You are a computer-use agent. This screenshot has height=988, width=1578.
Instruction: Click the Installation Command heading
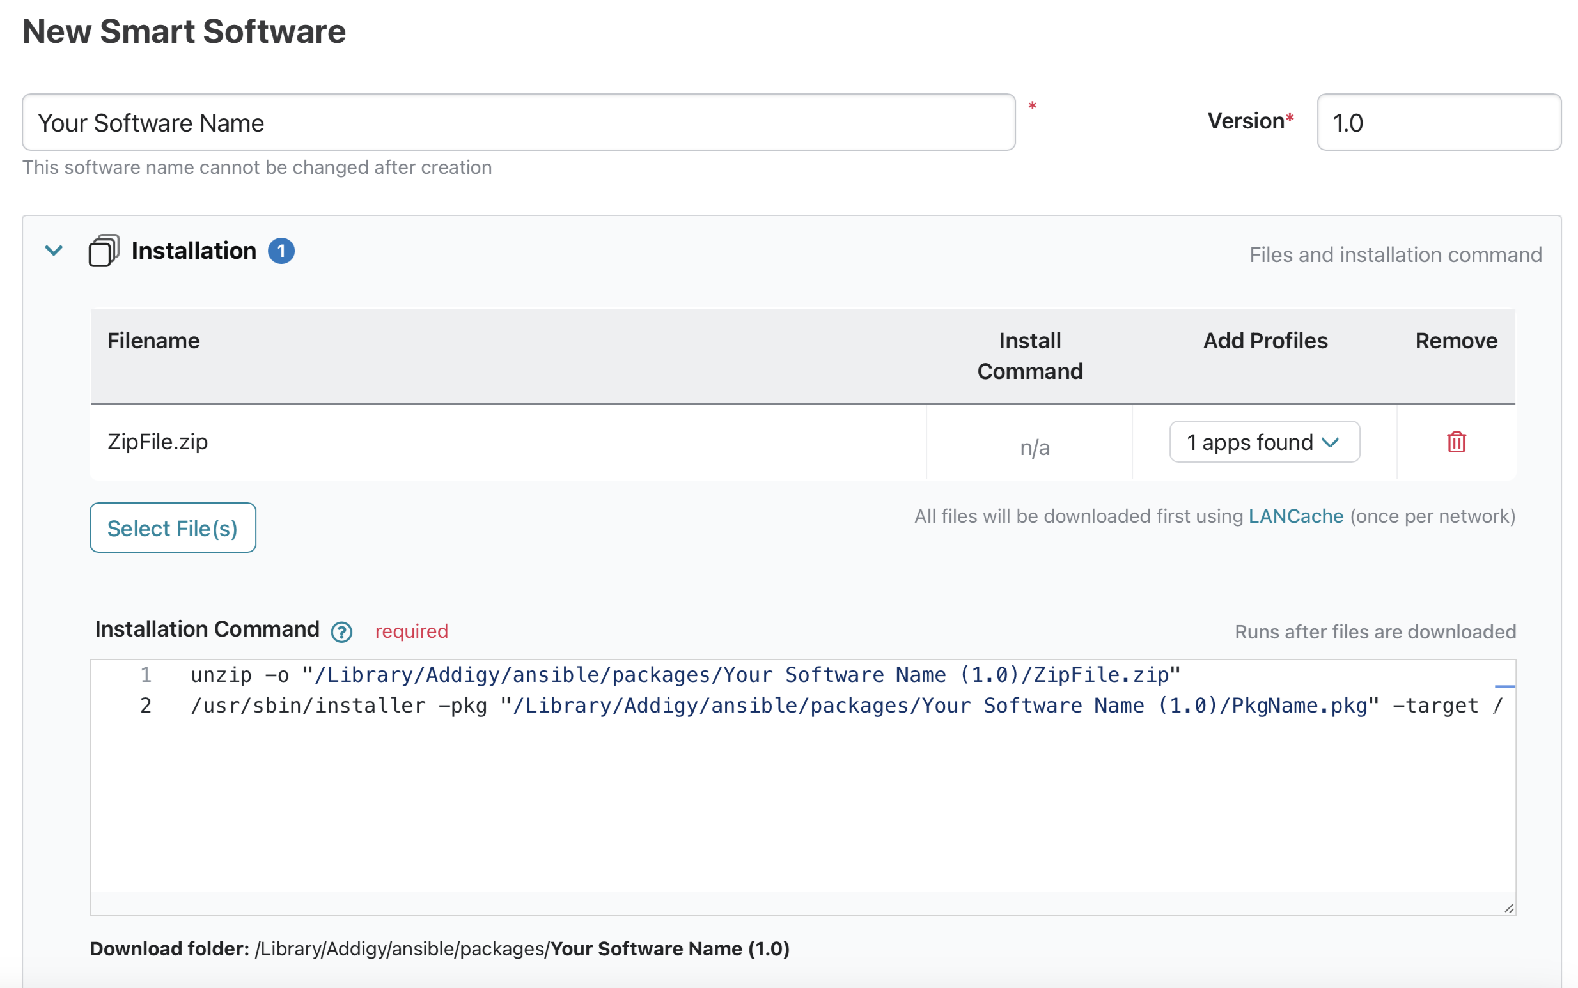(x=207, y=629)
